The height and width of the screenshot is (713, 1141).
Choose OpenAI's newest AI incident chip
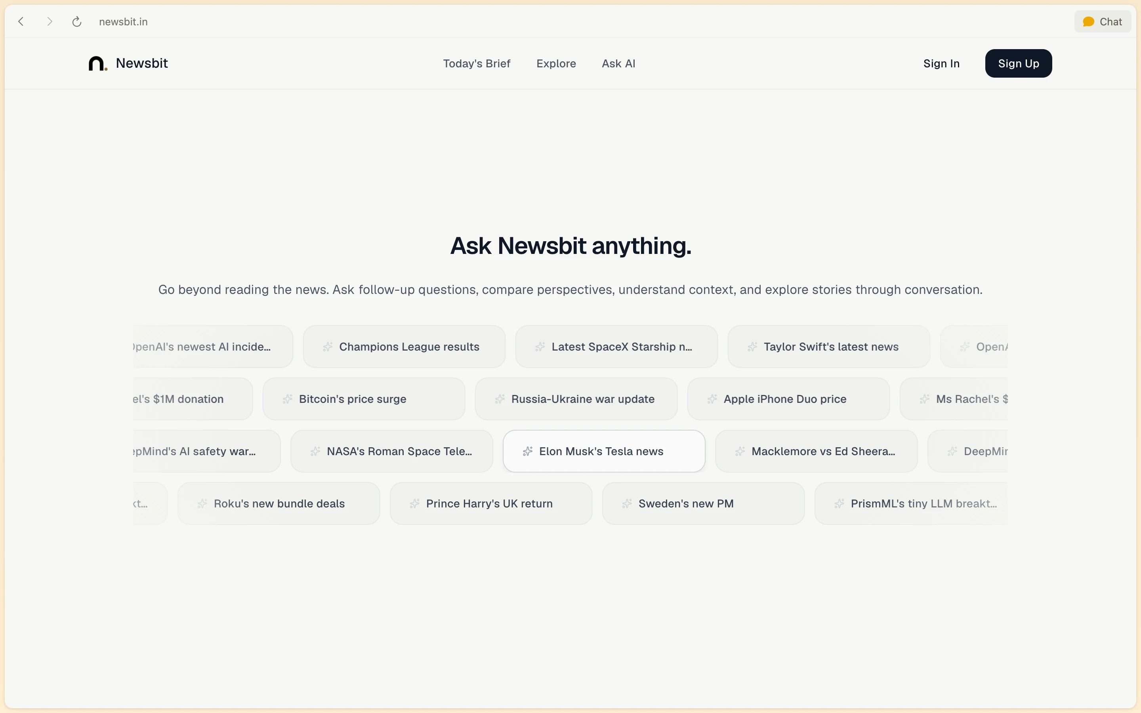(x=213, y=347)
